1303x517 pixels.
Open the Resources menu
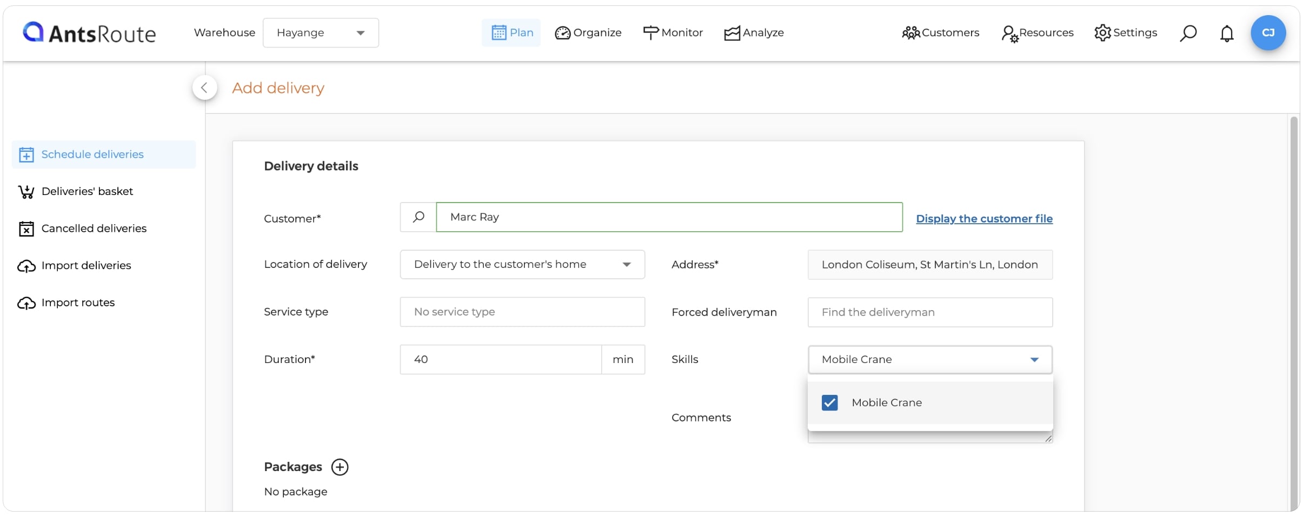point(1038,32)
